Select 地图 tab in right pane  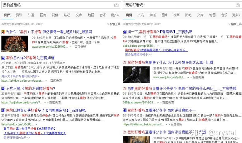[x=212, y=15]
